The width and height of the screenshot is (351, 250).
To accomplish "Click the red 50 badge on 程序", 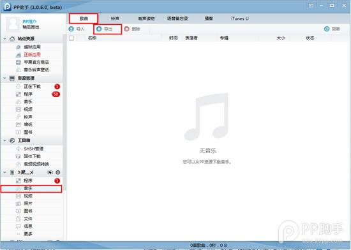I will pos(56,94).
